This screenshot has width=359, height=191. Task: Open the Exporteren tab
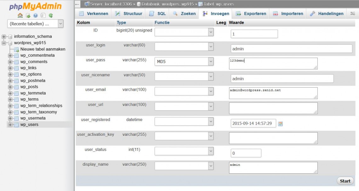(x=251, y=14)
